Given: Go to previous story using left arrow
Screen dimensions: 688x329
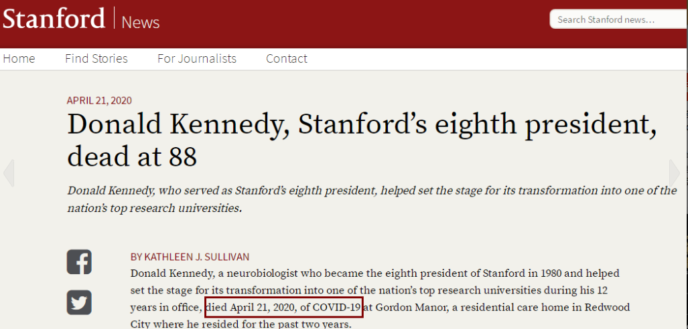Looking at the screenshot, I should pyautogui.click(x=8, y=173).
